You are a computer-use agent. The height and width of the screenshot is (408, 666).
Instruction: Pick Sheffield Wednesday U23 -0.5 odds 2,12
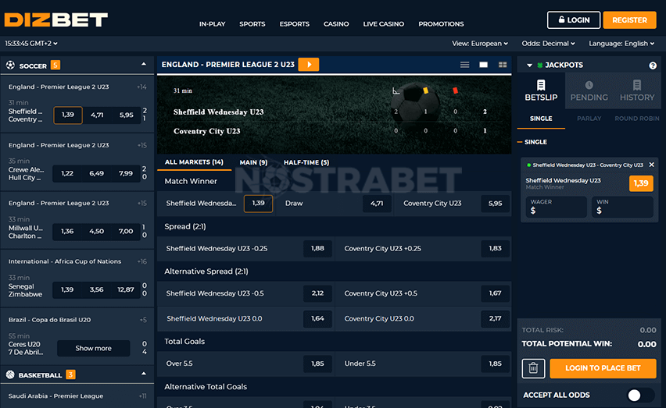pyautogui.click(x=317, y=293)
